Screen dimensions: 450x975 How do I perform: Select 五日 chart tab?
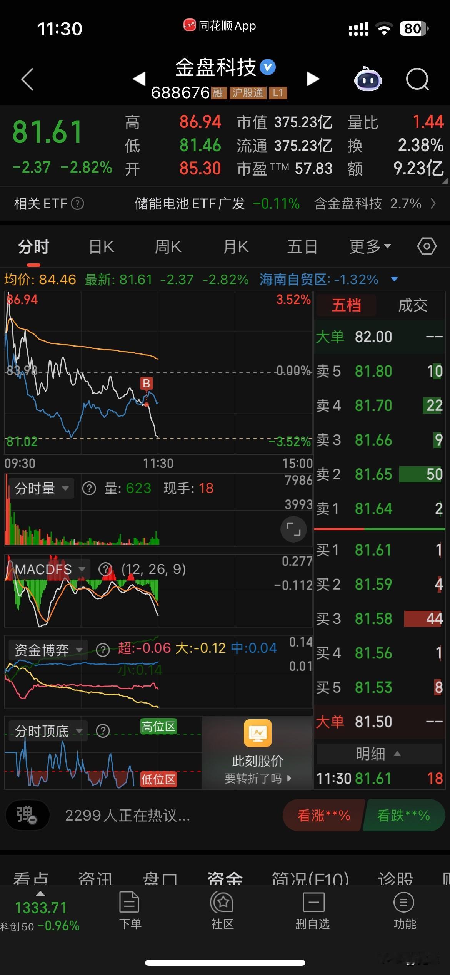(x=302, y=246)
